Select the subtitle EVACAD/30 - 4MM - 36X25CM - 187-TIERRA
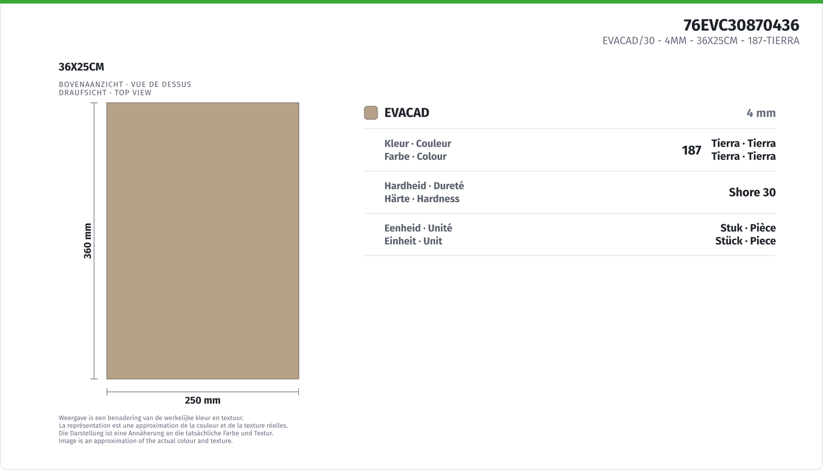 701,41
